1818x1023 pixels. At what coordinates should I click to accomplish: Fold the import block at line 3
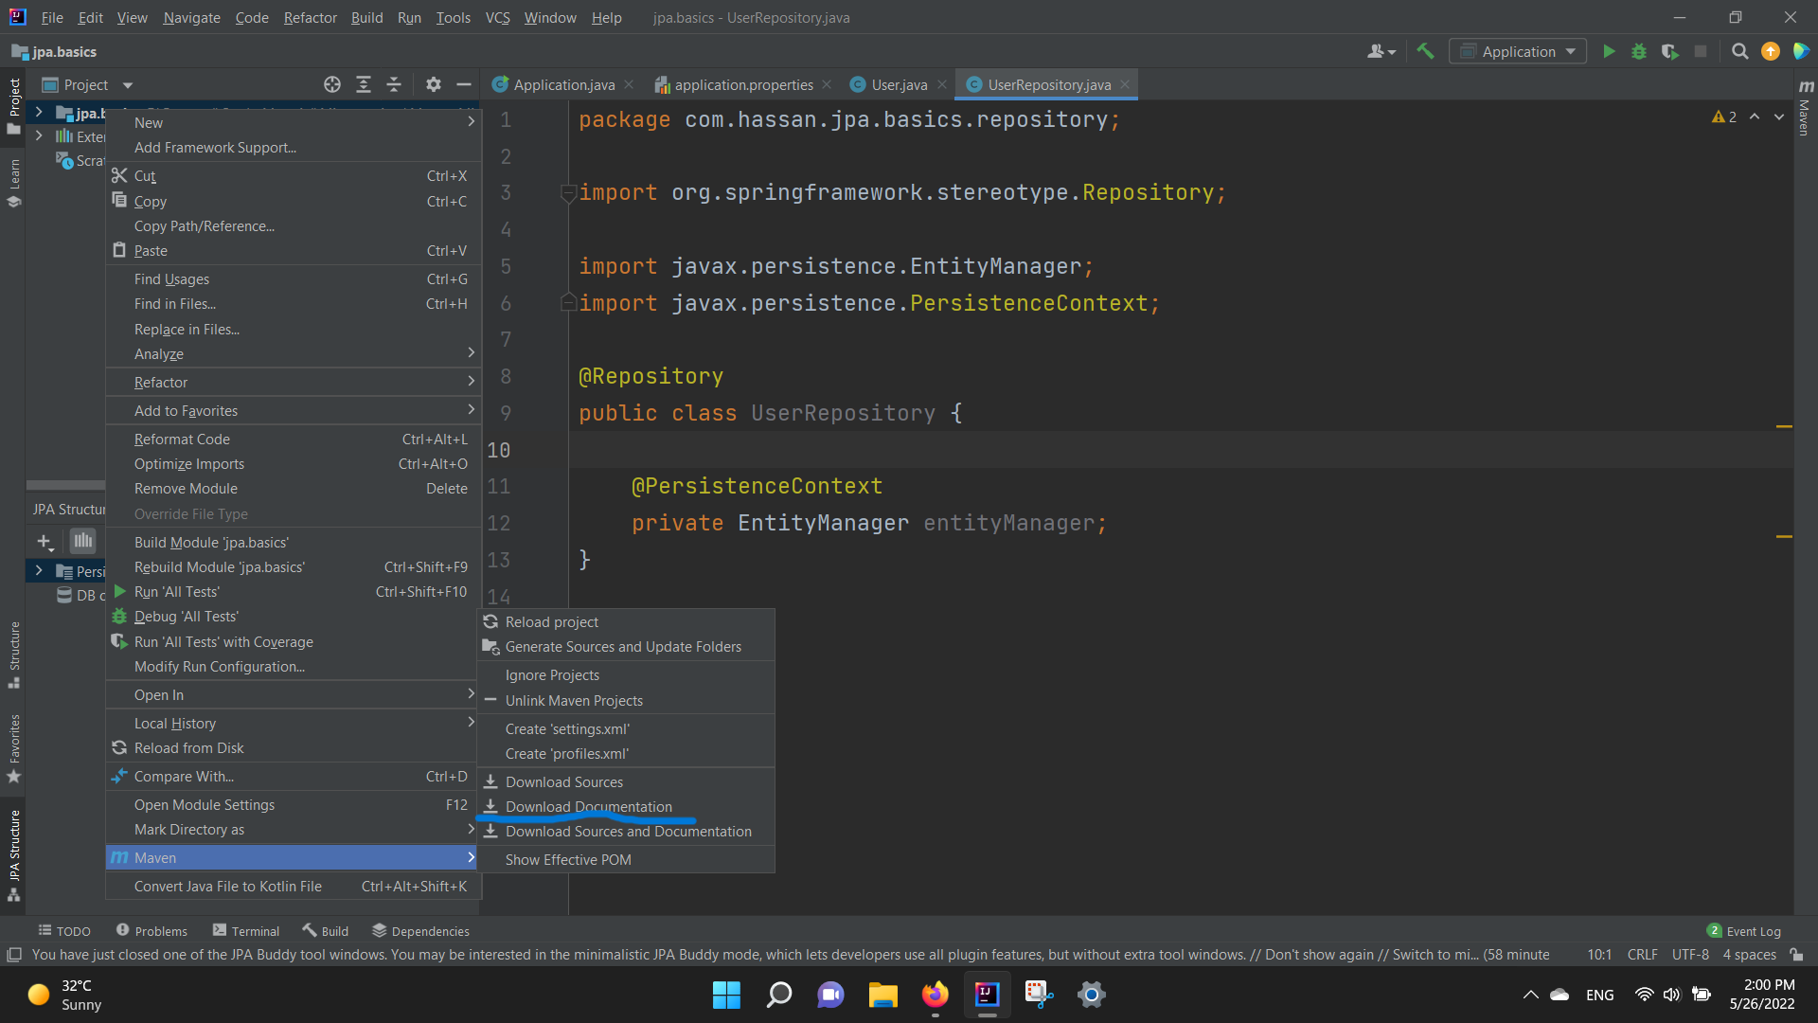568,193
